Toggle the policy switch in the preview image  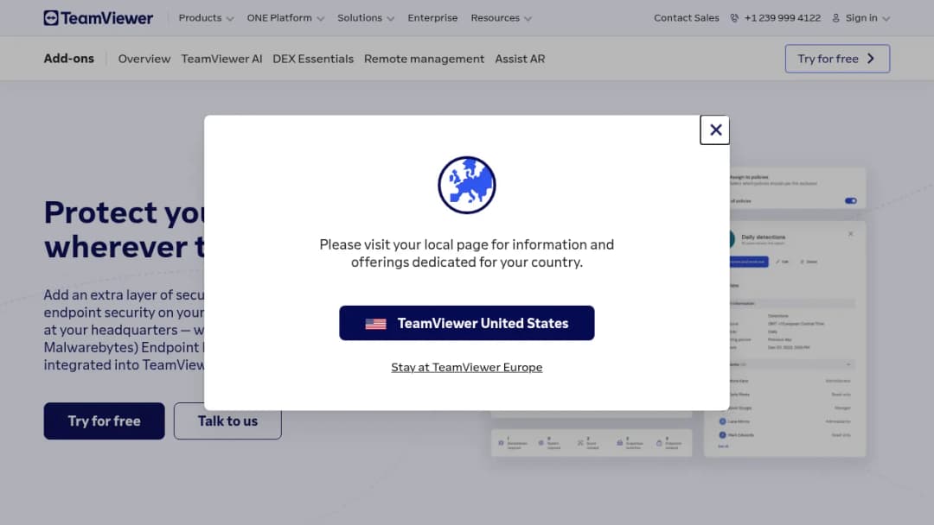(851, 201)
